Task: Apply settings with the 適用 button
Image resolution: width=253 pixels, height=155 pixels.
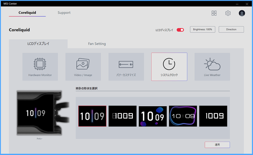Action: [217, 145]
